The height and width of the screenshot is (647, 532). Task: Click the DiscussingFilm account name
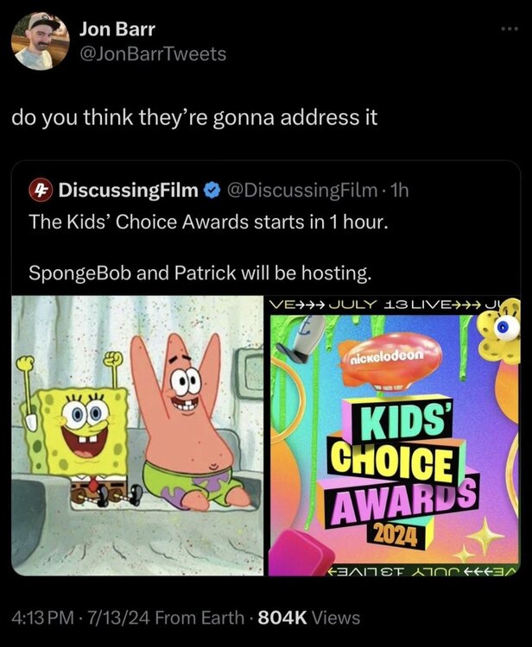tap(129, 191)
